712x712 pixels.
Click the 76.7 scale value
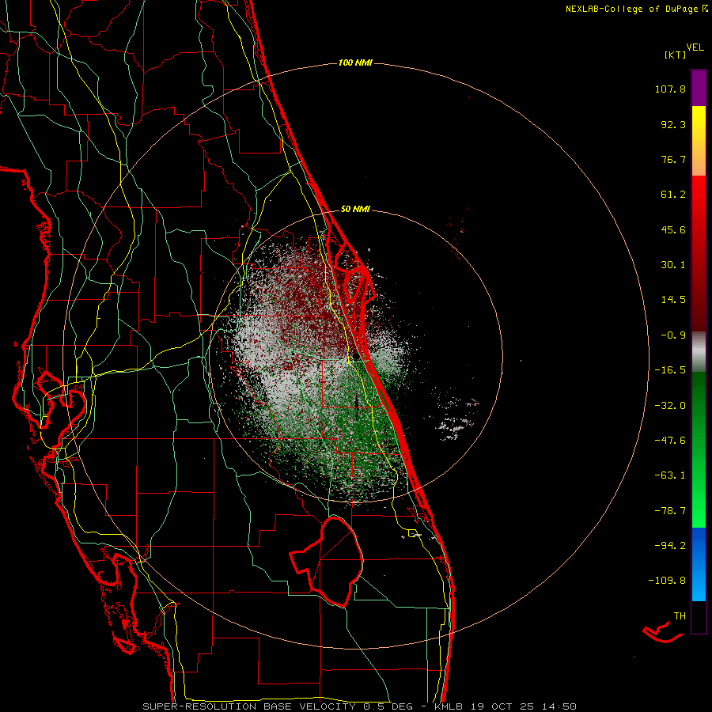[x=673, y=159]
